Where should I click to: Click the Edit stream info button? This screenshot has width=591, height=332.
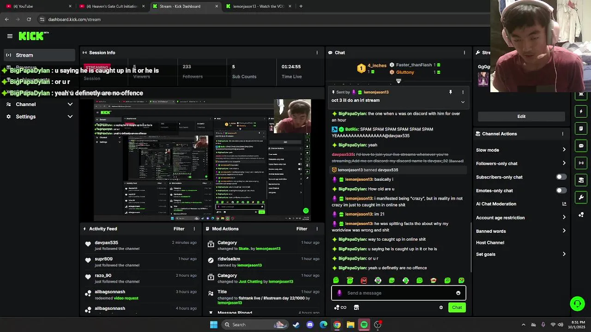521,117
